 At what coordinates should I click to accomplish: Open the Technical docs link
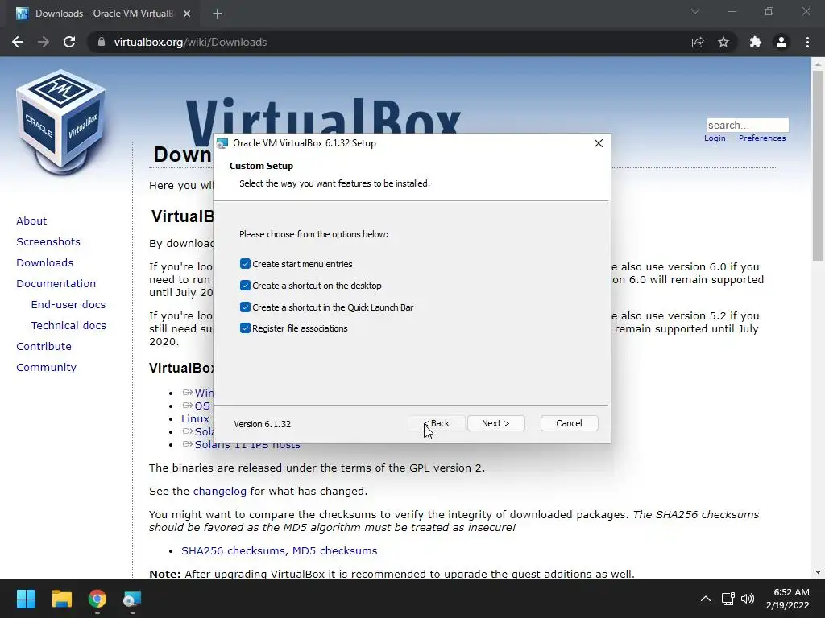[68, 326]
